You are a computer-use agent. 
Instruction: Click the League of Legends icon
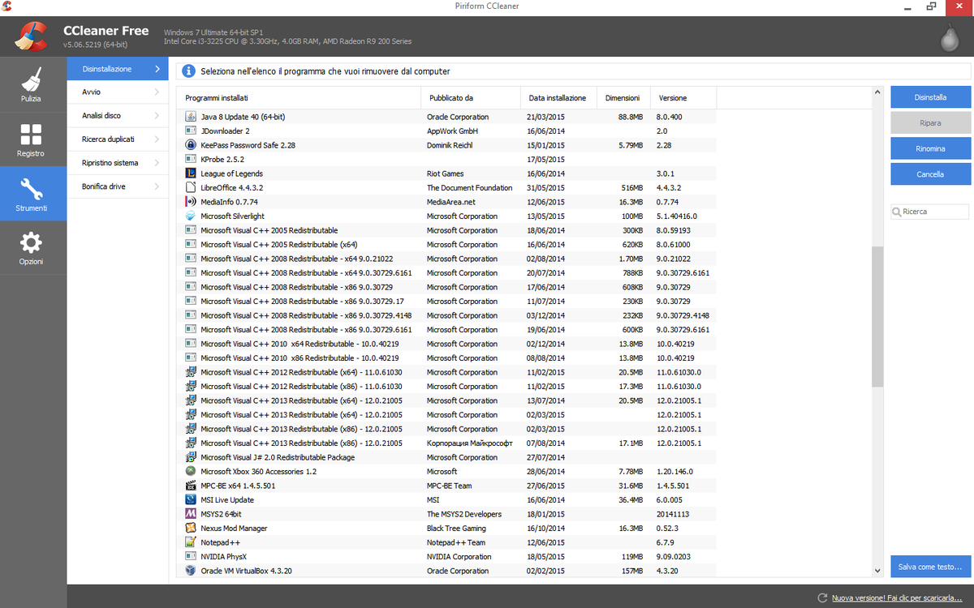(x=191, y=173)
